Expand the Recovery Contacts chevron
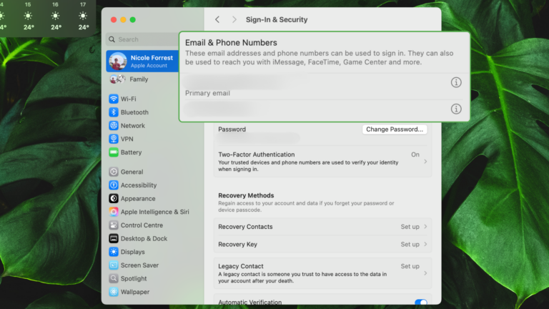The image size is (549, 309). [425, 227]
